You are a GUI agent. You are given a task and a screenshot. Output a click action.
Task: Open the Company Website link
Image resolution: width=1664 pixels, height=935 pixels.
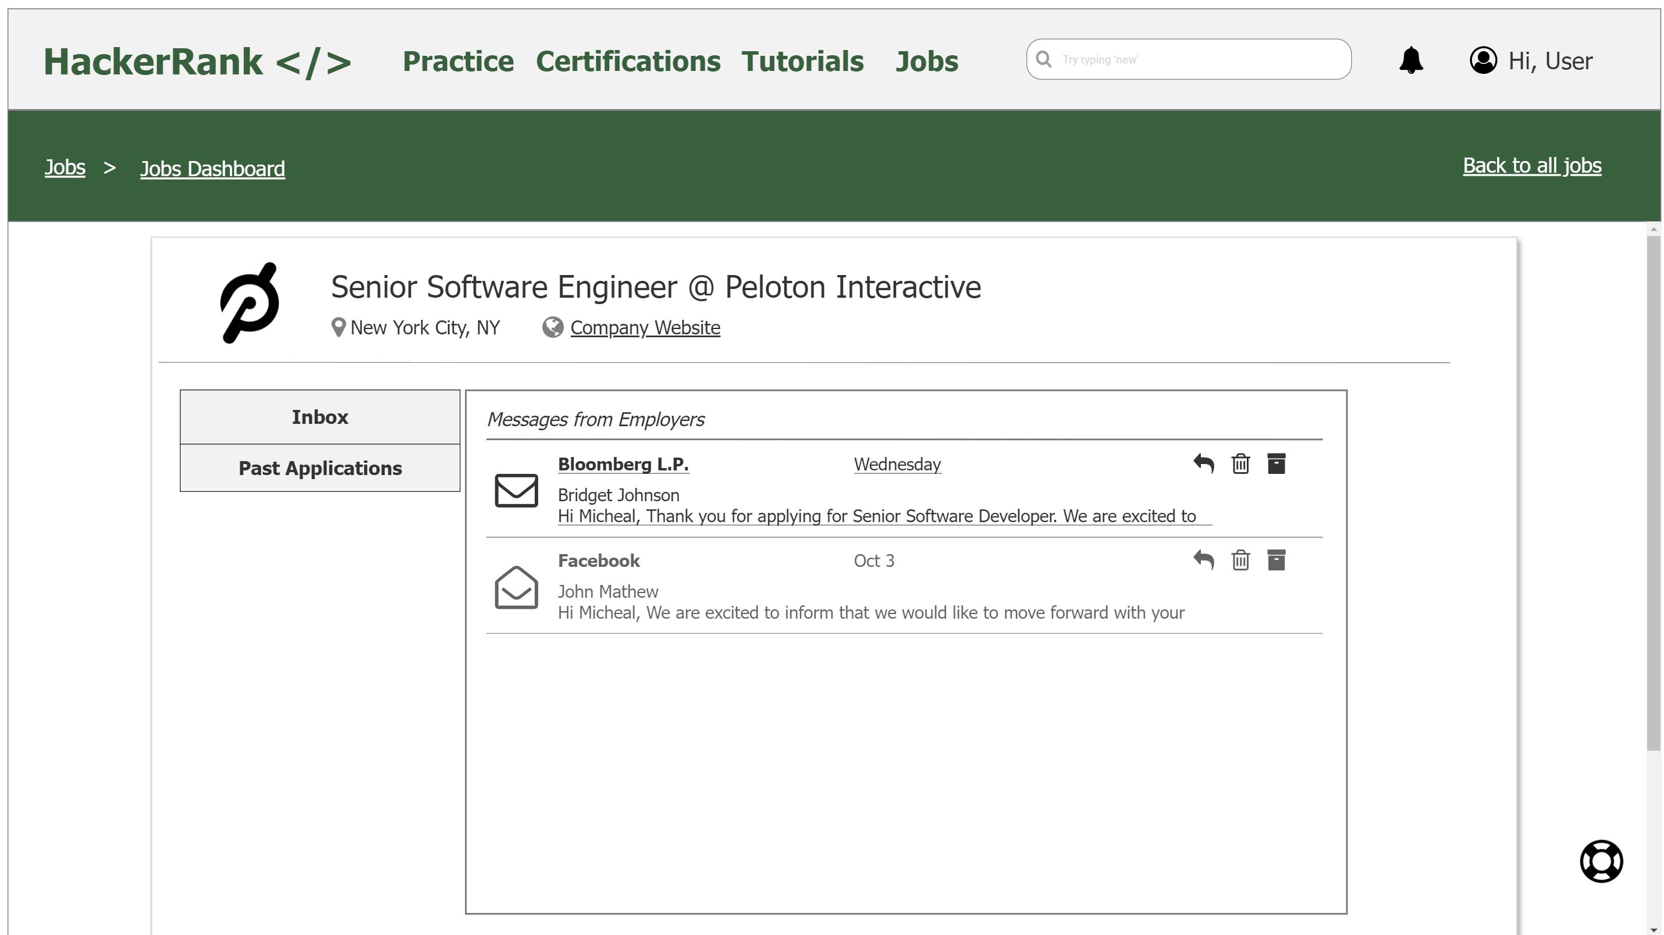click(644, 327)
